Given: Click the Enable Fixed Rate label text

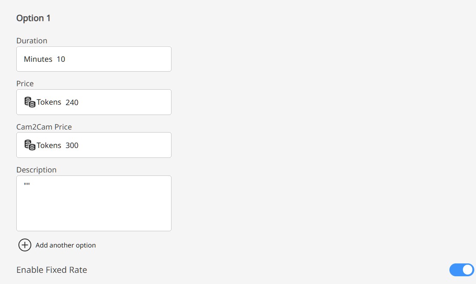Looking at the screenshot, I should tap(51, 270).
